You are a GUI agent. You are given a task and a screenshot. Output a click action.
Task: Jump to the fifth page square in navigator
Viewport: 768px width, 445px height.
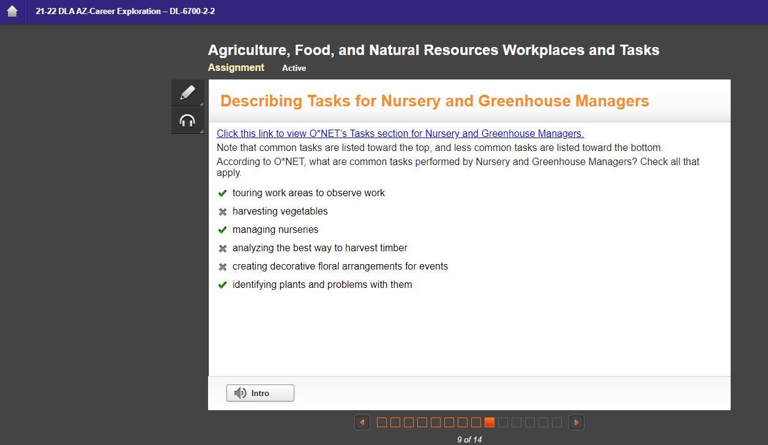(436, 422)
